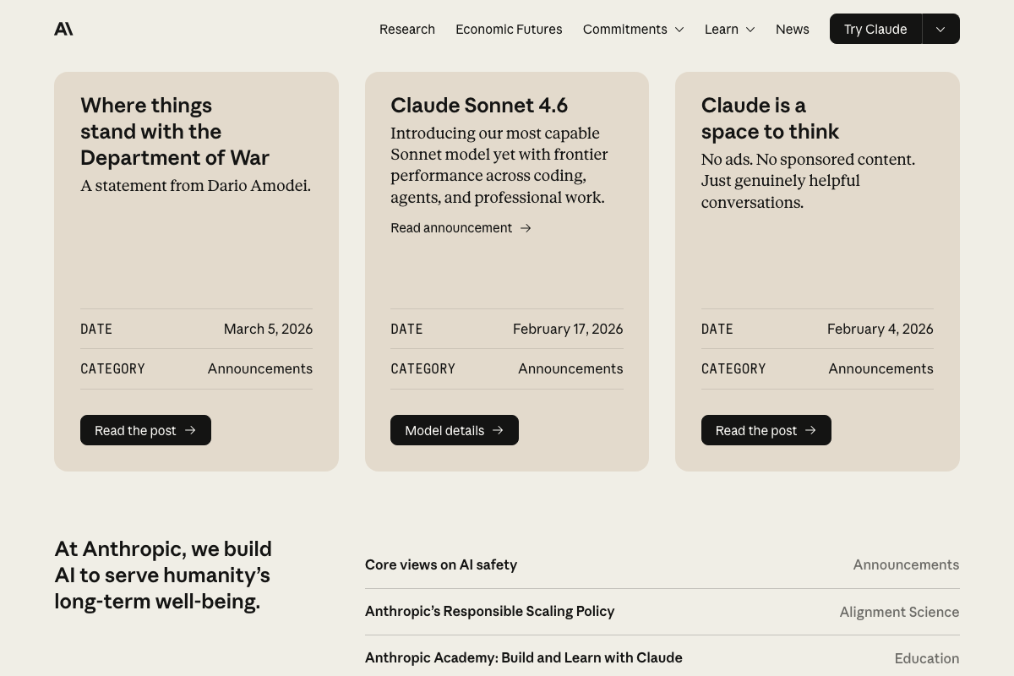Open the Department of War card title
This screenshot has width=1014, height=676.
[175, 131]
